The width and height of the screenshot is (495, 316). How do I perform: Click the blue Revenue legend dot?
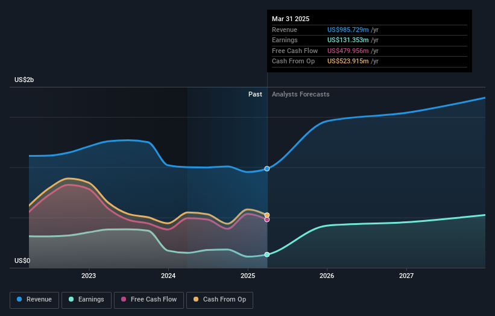click(x=19, y=299)
